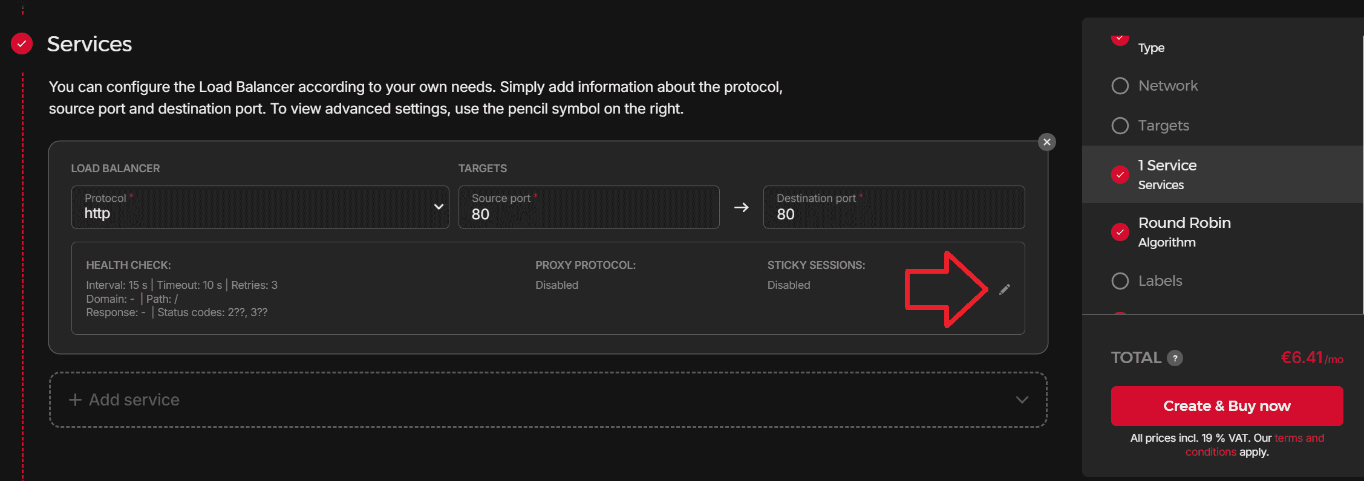Select the Targets step circle
The image size is (1364, 481).
1120,126
